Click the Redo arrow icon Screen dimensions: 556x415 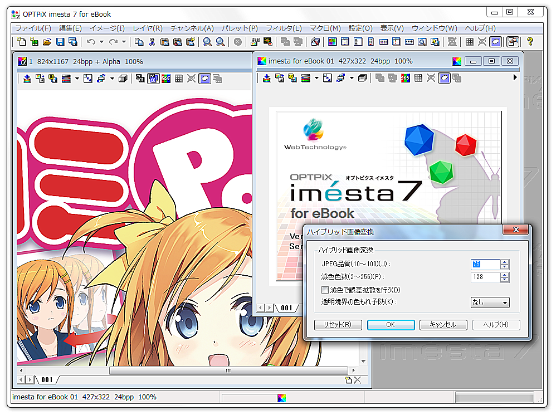pos(113,42)
